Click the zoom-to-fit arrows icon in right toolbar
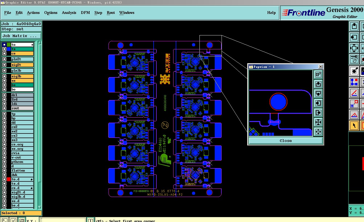 354,48
